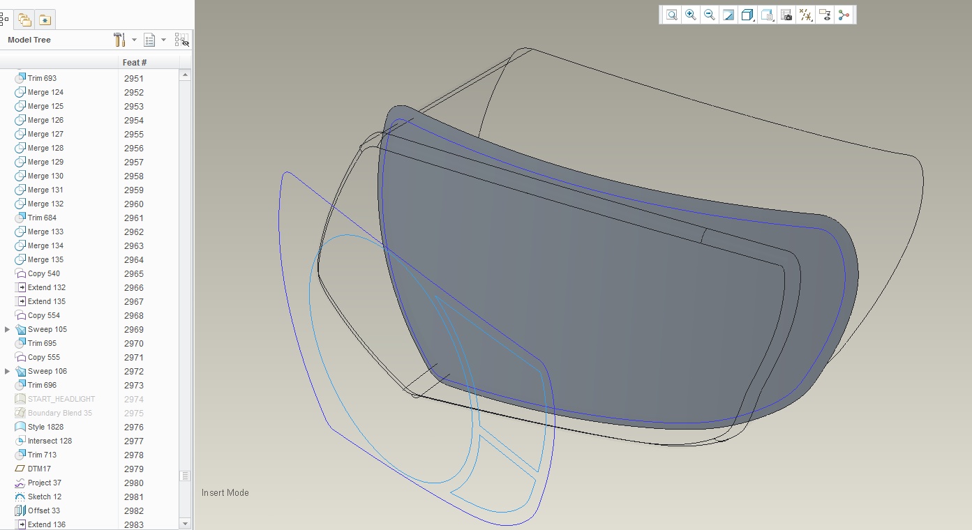Click the Extend 135 feature icon
Image resolution: width=972 pixels, height=530 pixels.
pos(20,301)
